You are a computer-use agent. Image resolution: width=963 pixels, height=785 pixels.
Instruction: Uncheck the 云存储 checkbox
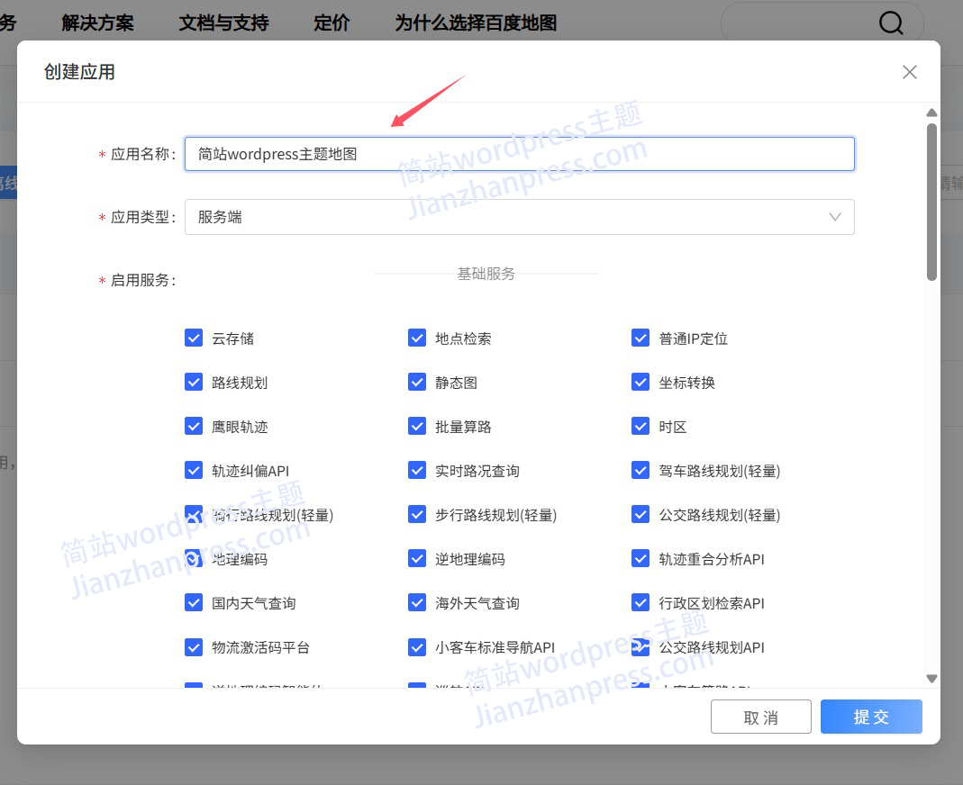pos(194,338)
